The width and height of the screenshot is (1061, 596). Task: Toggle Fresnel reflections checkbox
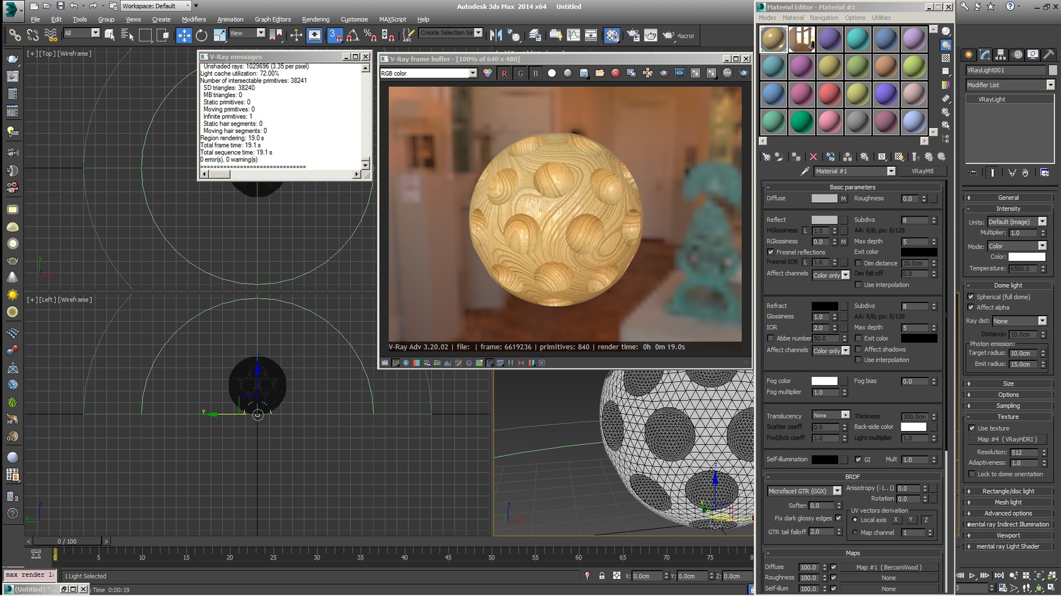pyautogui.click(x=770, y=252)
